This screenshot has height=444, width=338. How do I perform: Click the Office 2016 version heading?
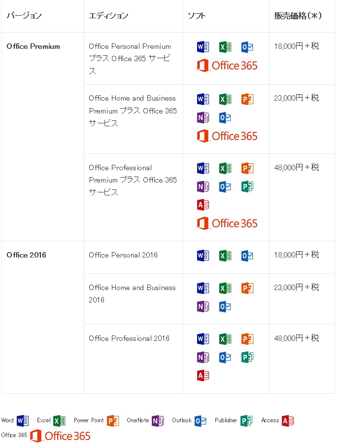[26, 255]
